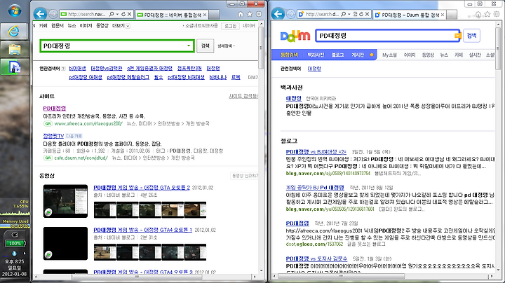Image resolution: width=505 pixels, height=283 pixels.
Task: Click the Daum 검색 button
Action: [x=471, y=36]
